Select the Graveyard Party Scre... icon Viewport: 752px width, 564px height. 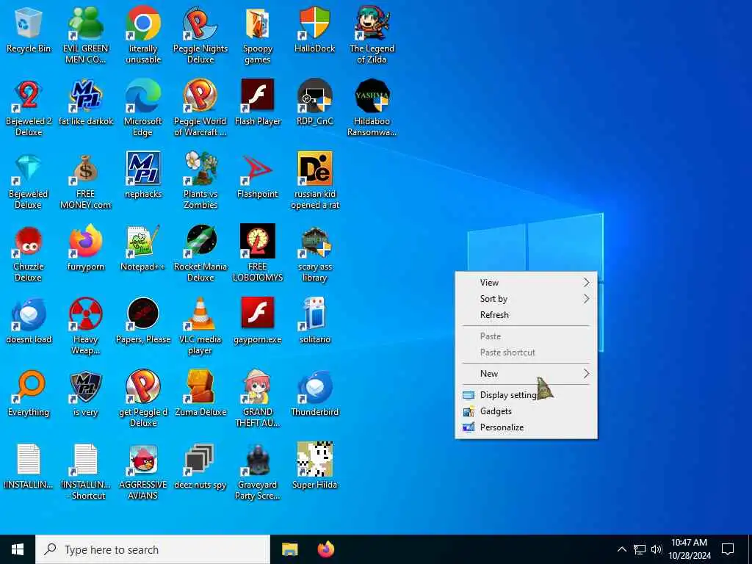(x=258, y=472)
